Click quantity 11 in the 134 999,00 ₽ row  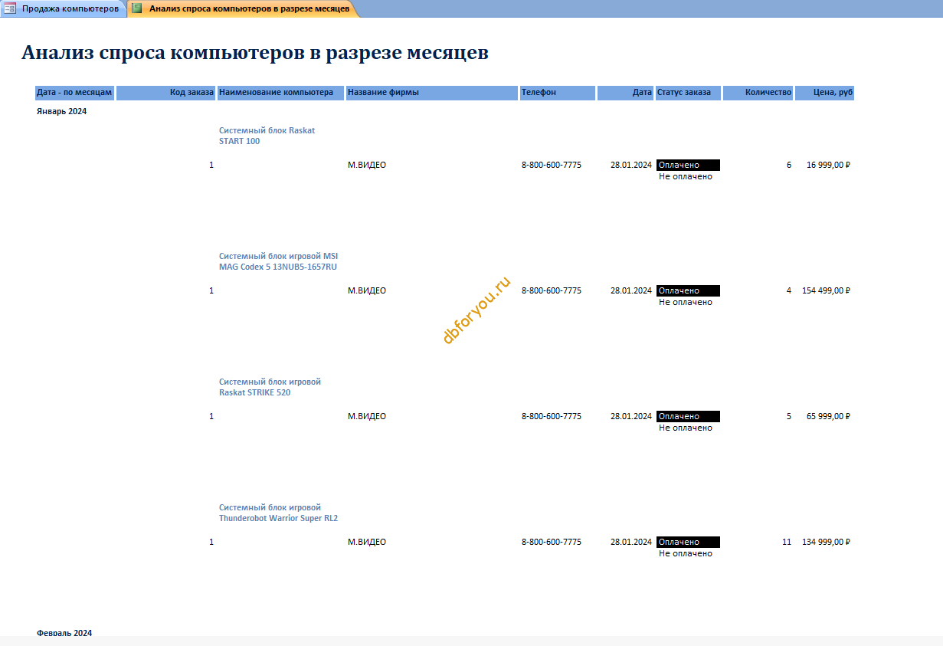787,542
